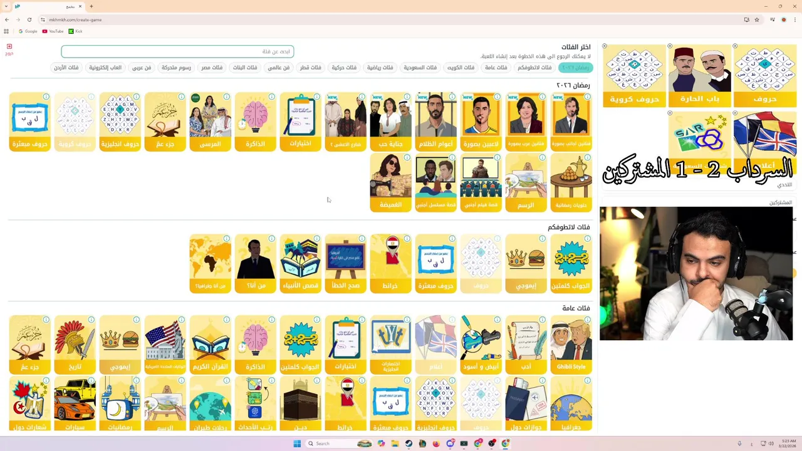Viewport: 802px width, 451px height.
Task: Open the فن عربي filter
Action: click(x=142, y=68)
